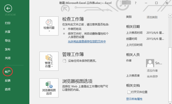Screen dimensions: 172x104
Task: Maximize the Excel window
Action: pos(156,3)
